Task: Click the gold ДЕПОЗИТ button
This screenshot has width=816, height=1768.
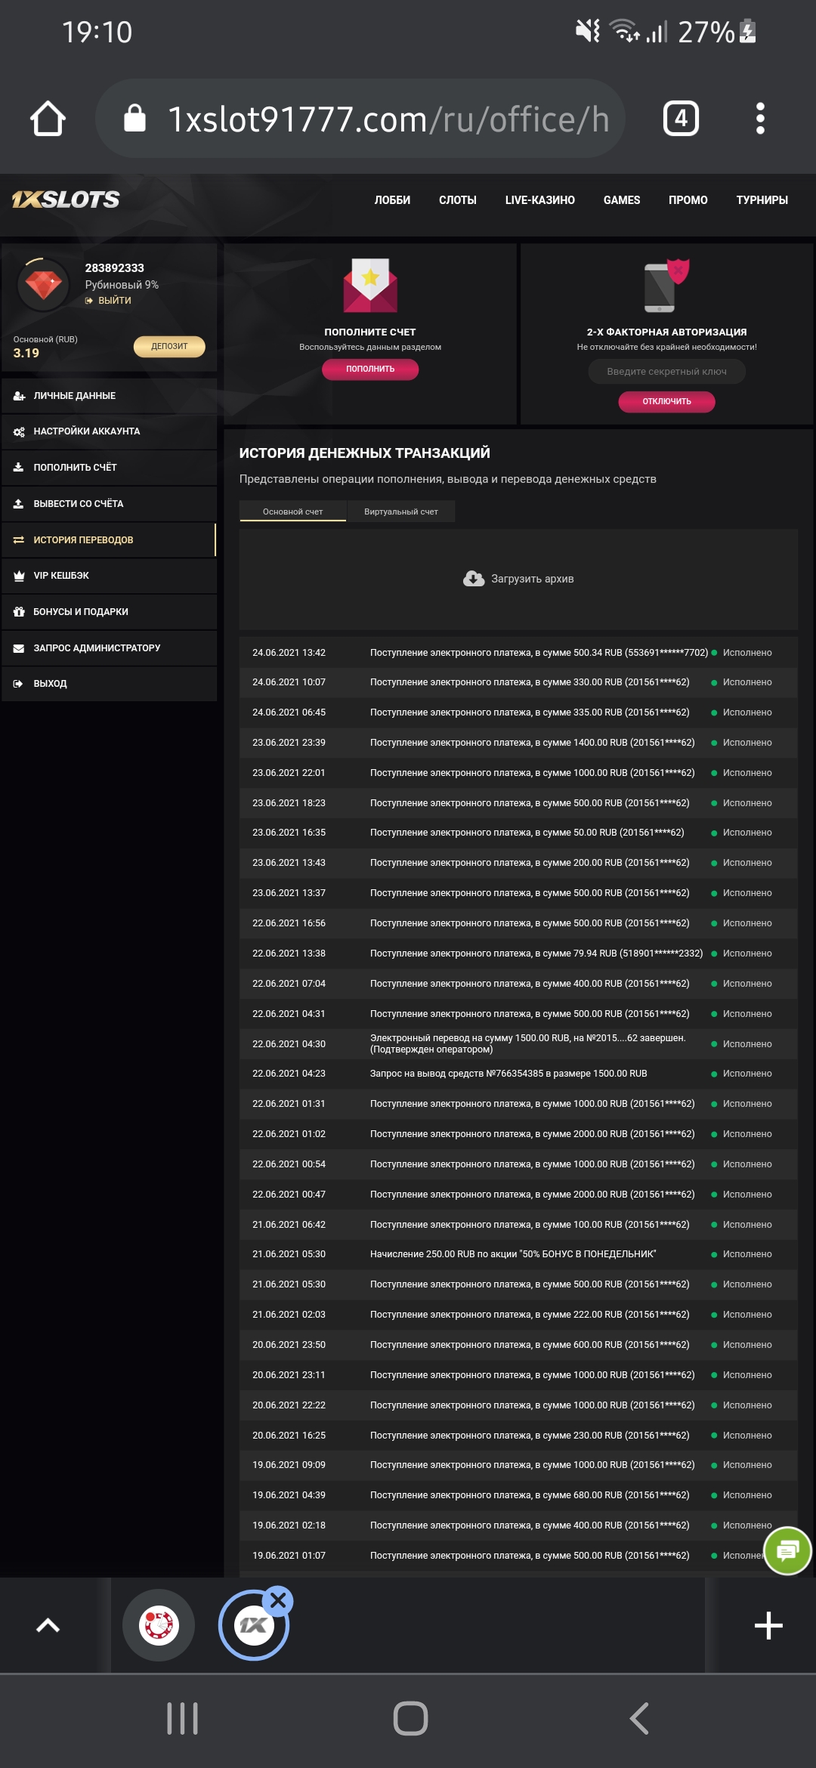Action: [169, 346]
